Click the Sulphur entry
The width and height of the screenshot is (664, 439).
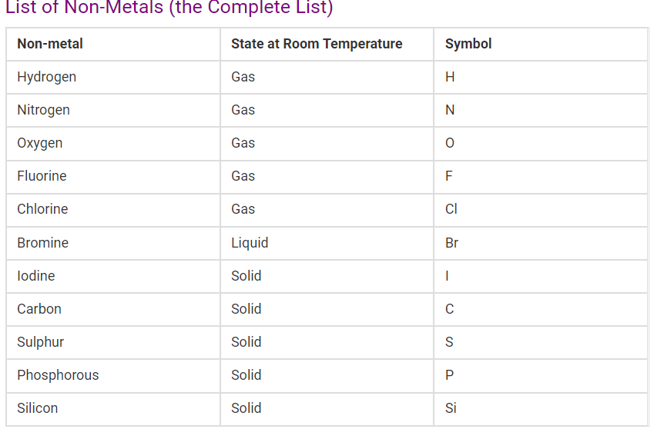40,342
